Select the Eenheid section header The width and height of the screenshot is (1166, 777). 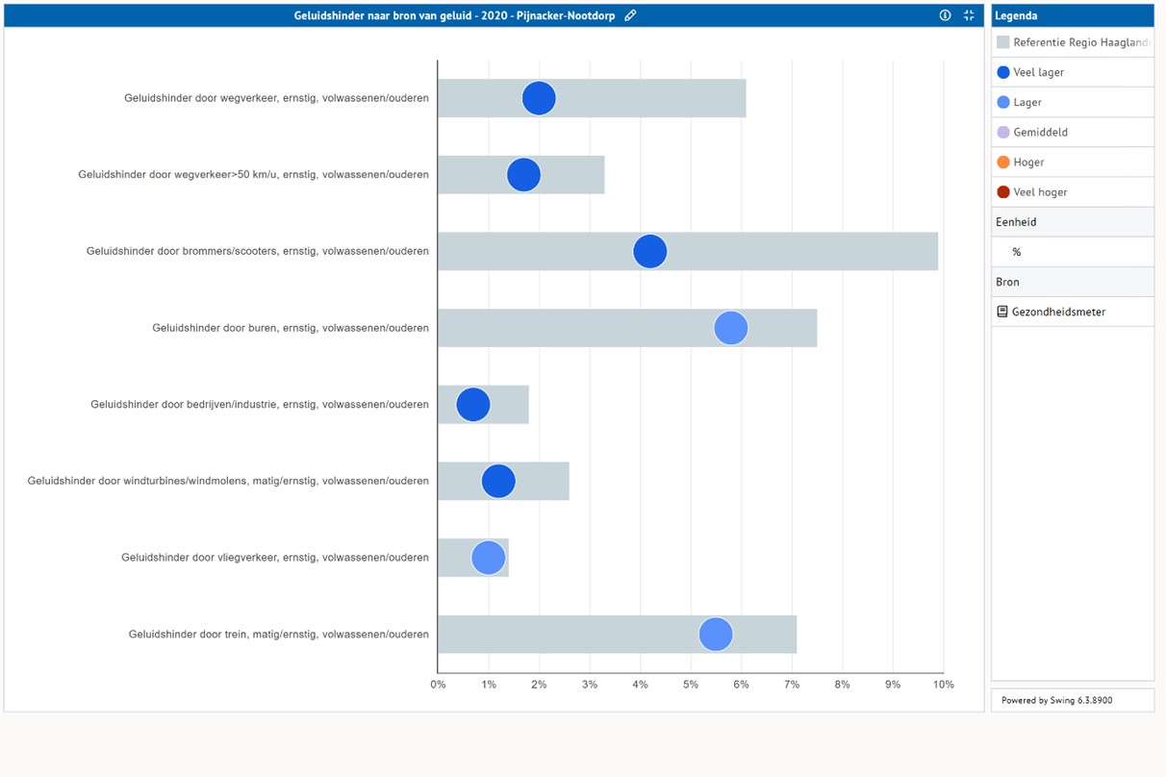click(x=1072, y=222)
